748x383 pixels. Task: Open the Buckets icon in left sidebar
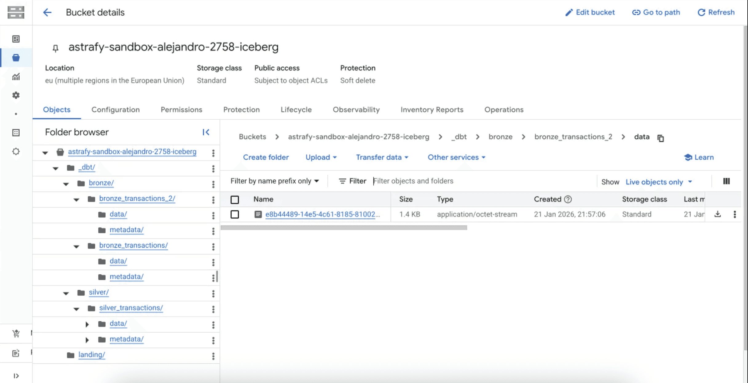16,58
